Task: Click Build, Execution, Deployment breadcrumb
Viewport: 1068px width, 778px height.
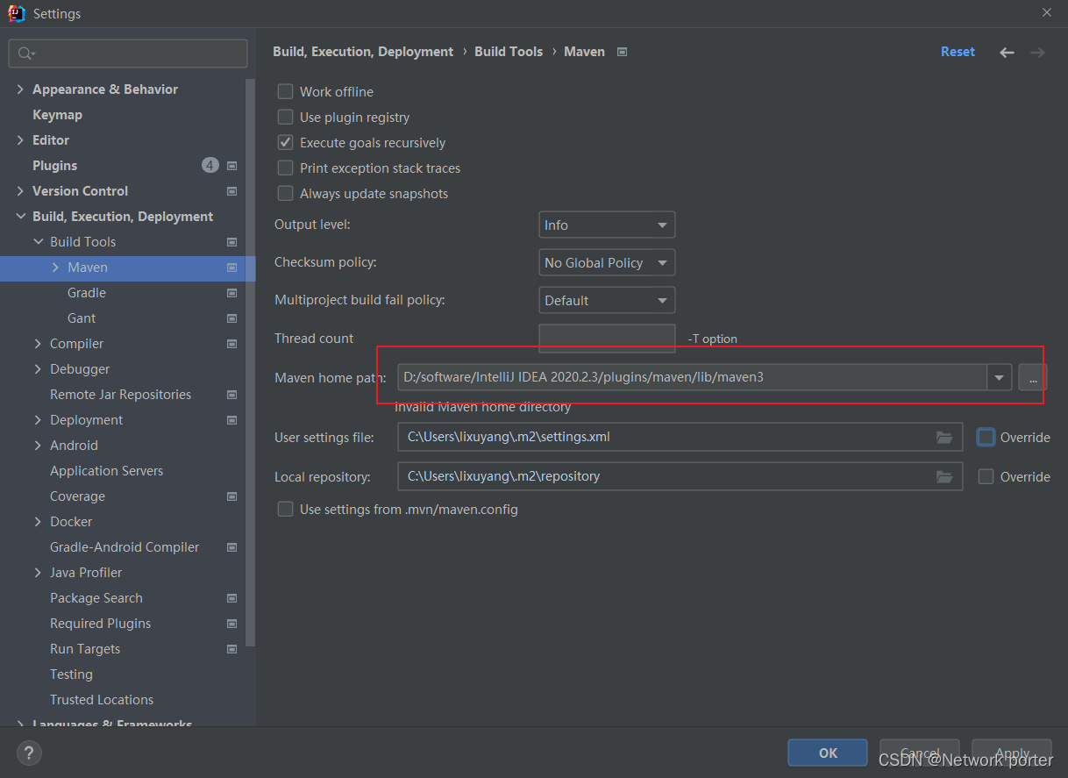Action: pos(363,52)
